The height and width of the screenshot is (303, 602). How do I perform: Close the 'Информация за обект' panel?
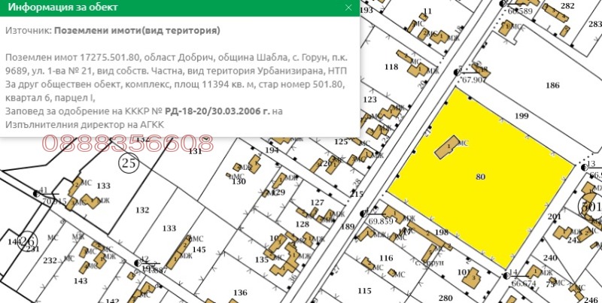coord(348,7)
